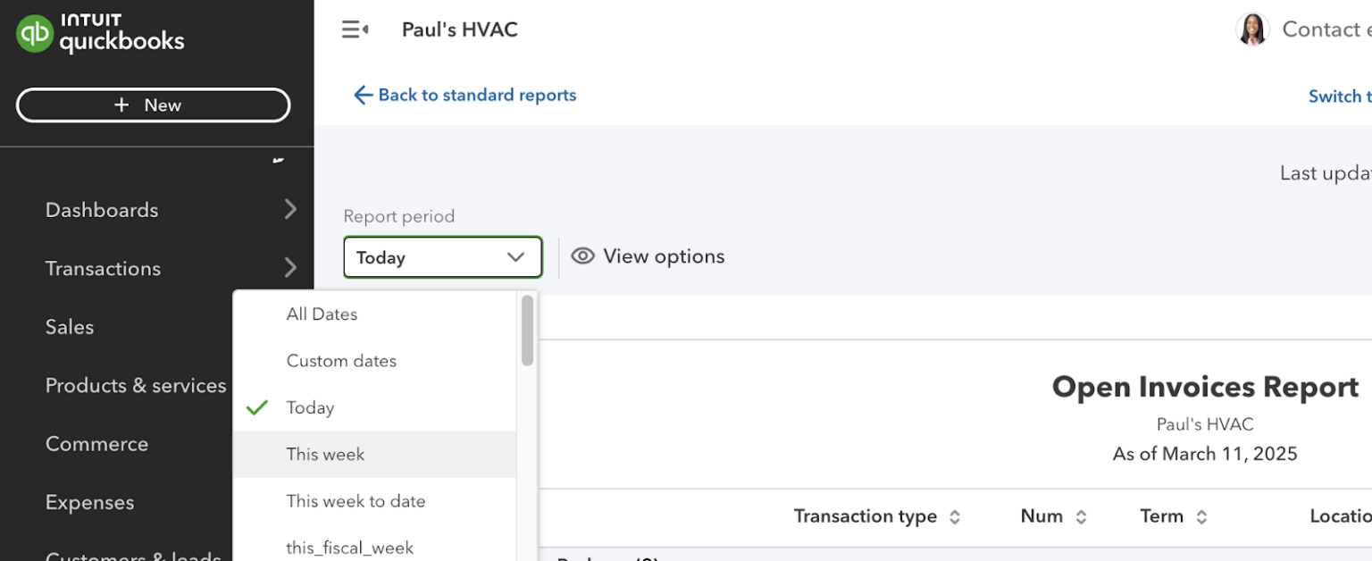Collapse the sidebar panel chevron

278,161
